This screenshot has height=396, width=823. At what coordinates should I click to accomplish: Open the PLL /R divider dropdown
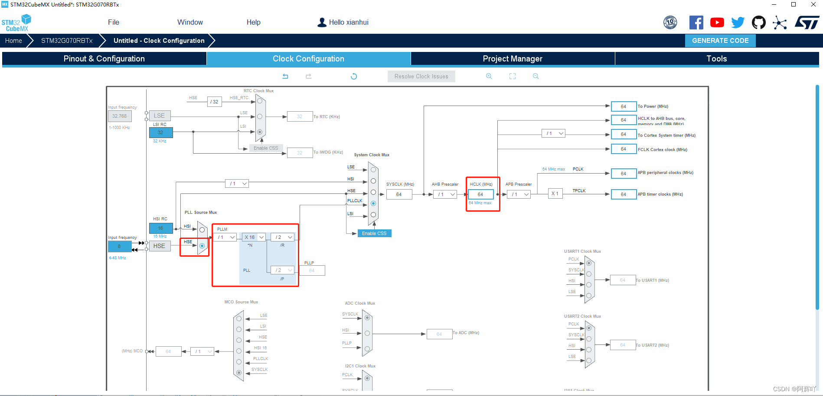pyautogui.click(x=283, y=237)
